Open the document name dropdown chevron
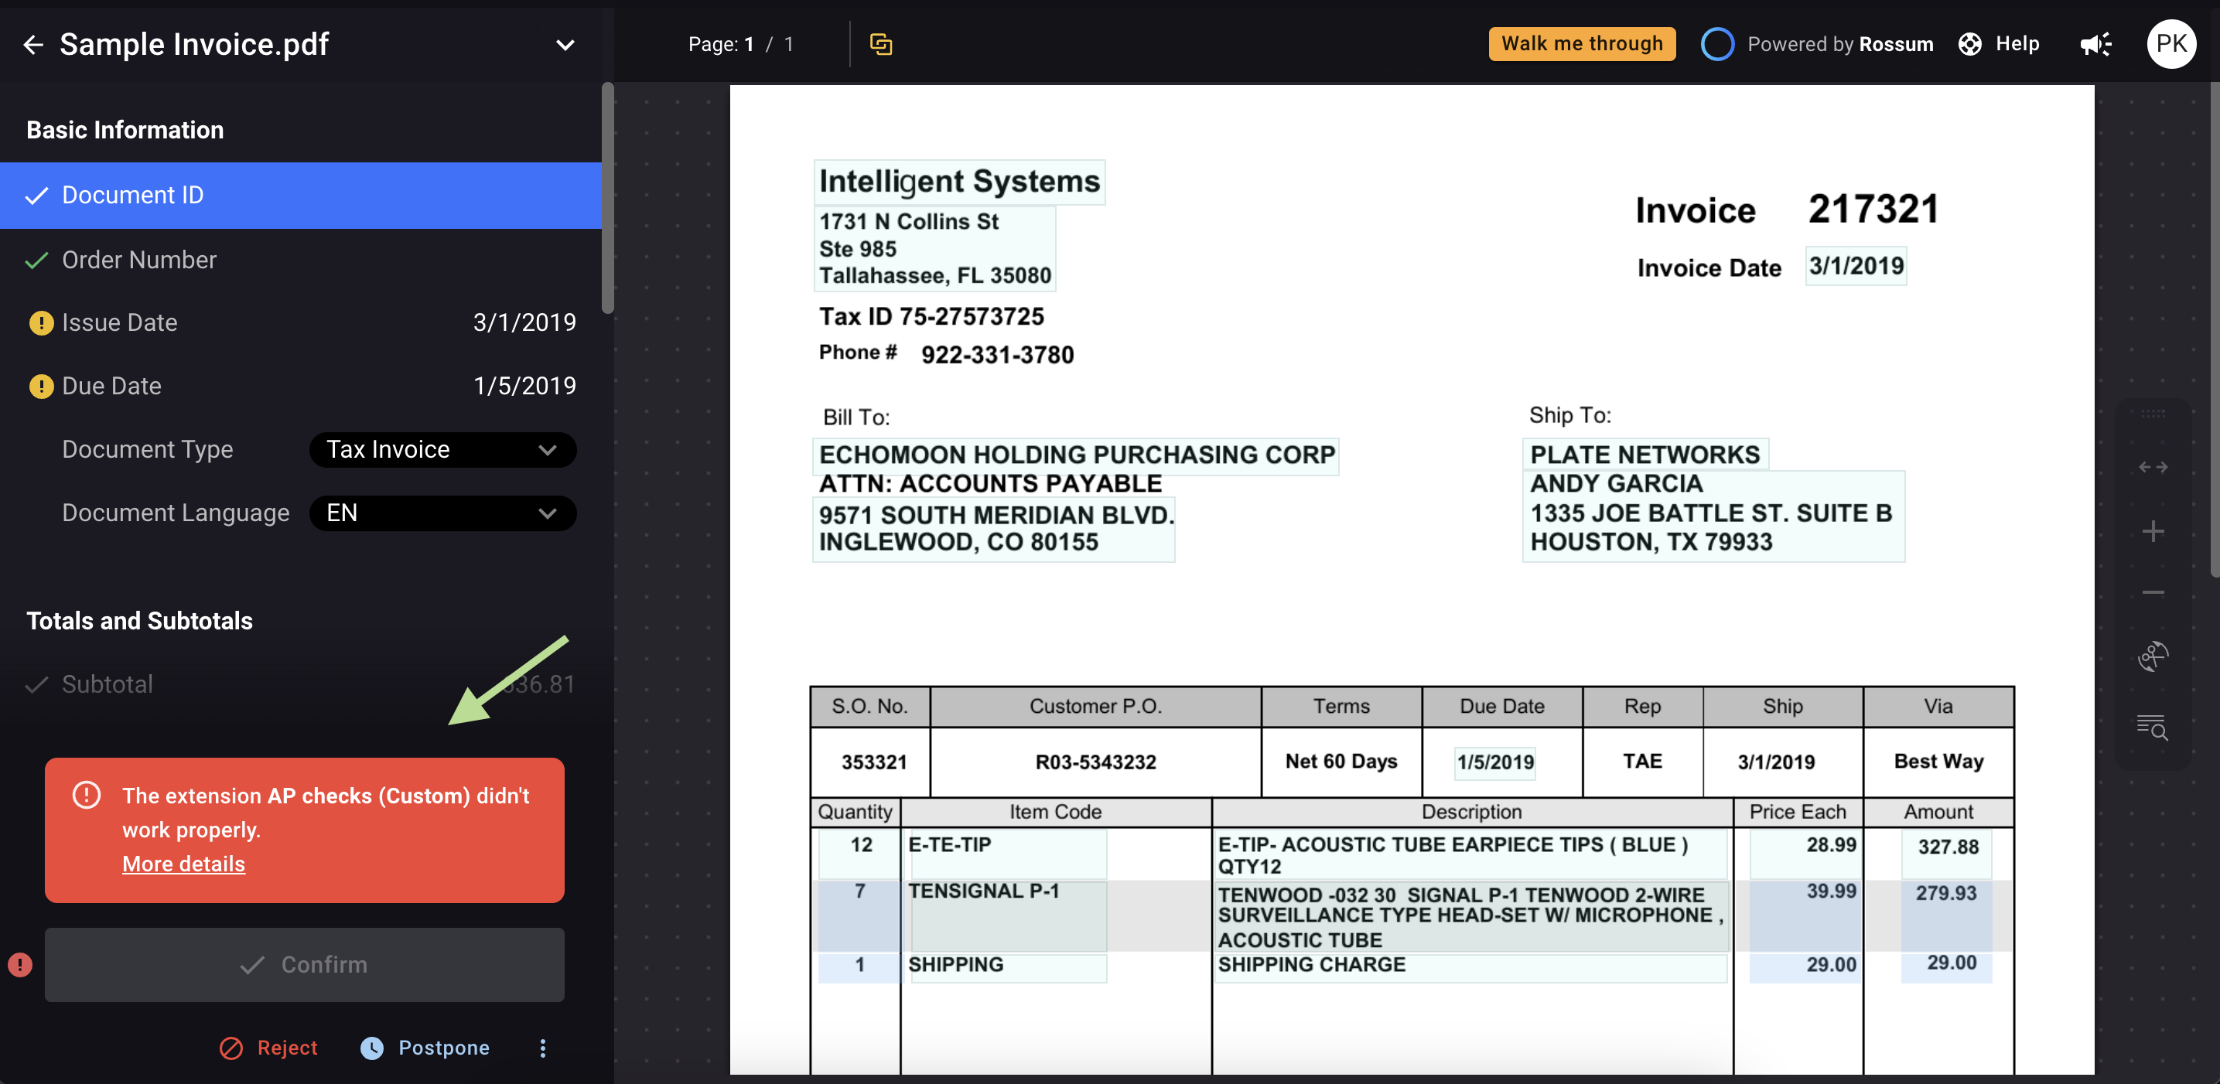Viewport: 2220px width, 1084px height. [x=565, y=45]
